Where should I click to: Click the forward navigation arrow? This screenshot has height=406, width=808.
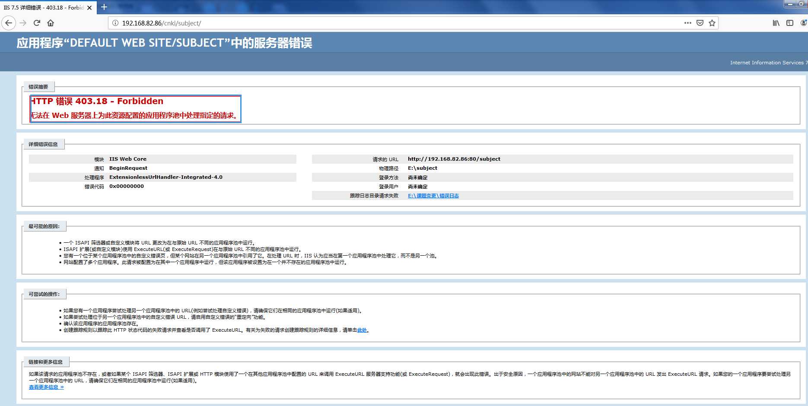point(23,23)
